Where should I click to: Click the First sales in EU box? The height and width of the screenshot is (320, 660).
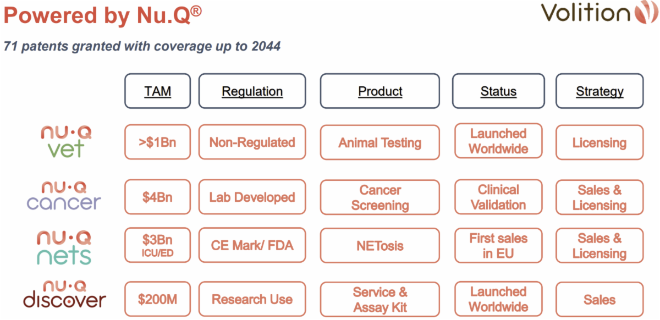[x=498, y=245]
